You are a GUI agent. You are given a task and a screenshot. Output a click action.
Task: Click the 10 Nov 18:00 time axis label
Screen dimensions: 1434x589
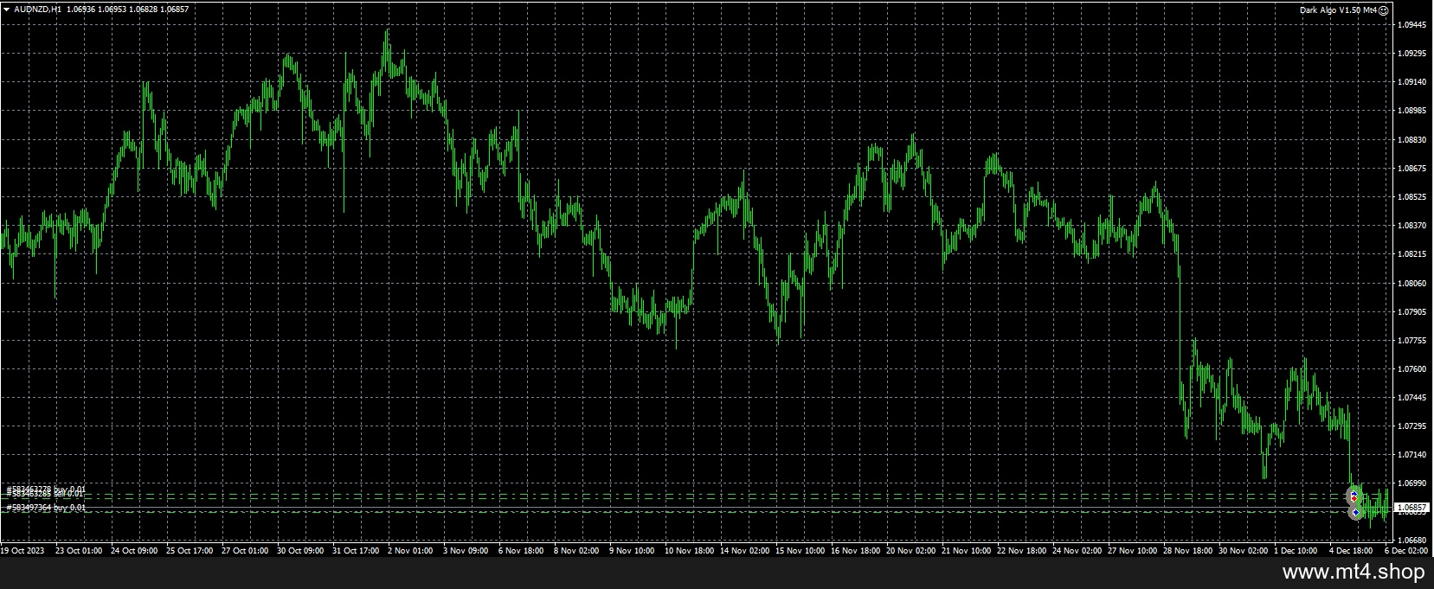(x=689, y=550)
